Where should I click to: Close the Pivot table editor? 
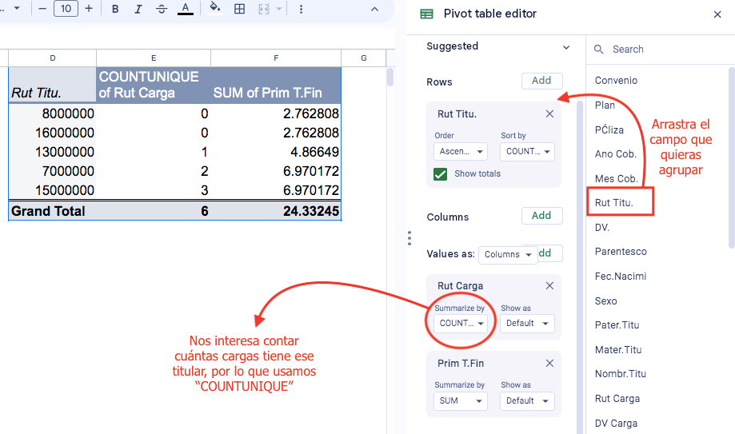717,14
